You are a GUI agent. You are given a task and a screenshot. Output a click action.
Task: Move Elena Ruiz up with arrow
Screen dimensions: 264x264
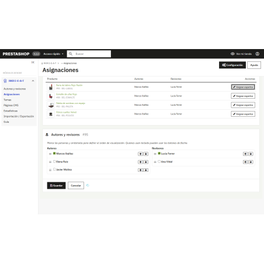coord(140,162)
